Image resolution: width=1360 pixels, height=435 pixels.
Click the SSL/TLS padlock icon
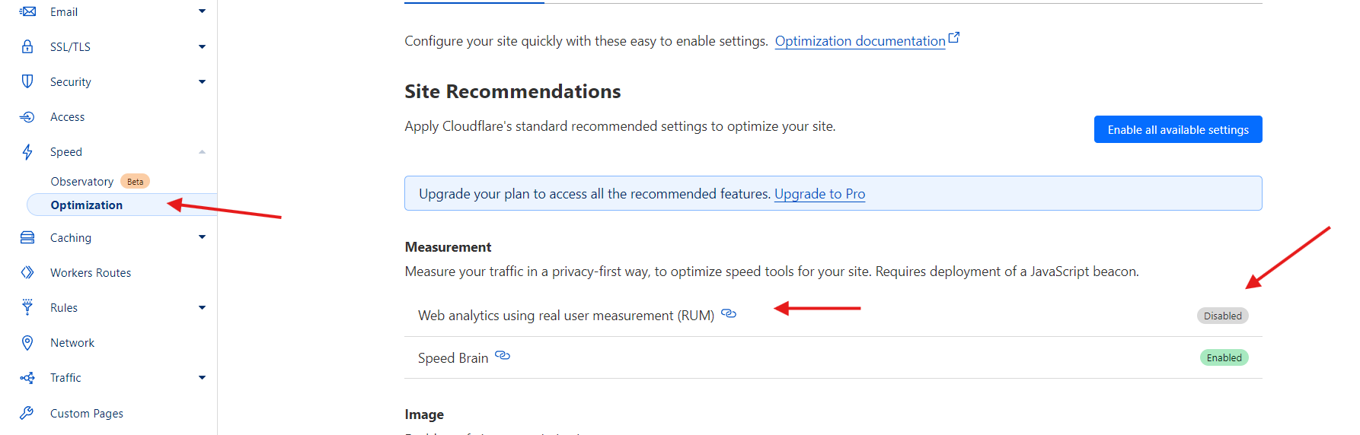[x=27, y=46]
